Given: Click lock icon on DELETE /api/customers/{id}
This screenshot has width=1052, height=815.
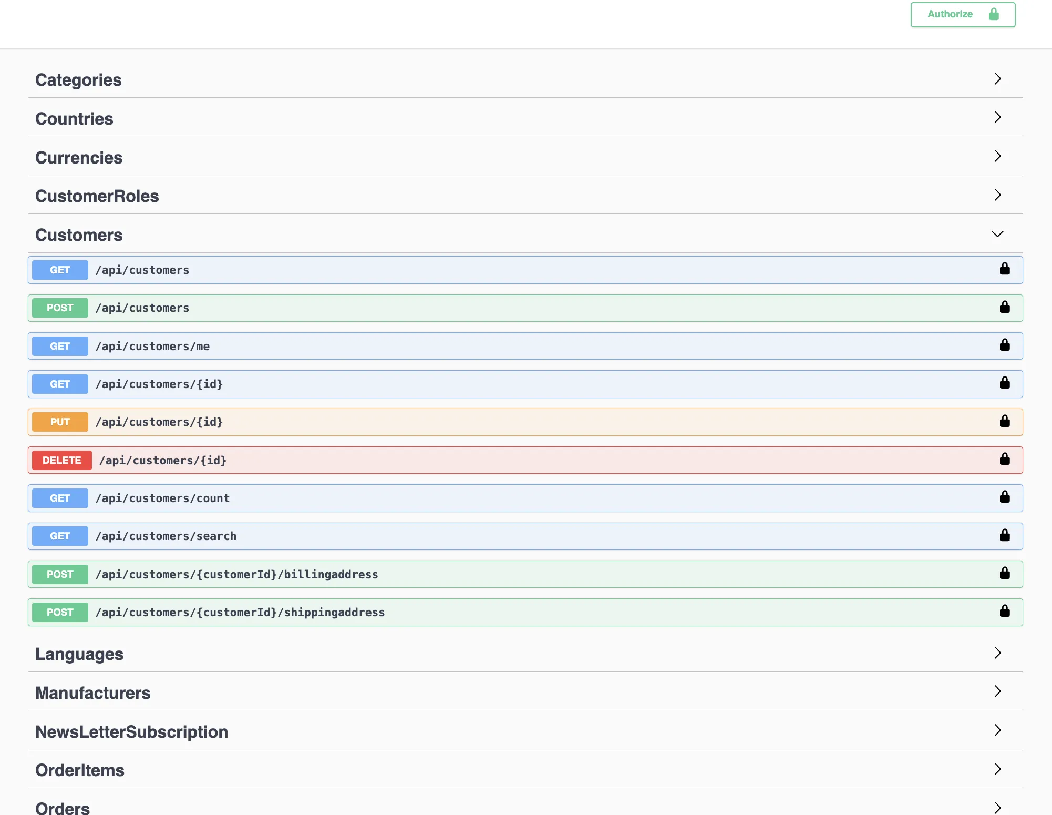Looking at the screenshot, I should pos(1005,459).
